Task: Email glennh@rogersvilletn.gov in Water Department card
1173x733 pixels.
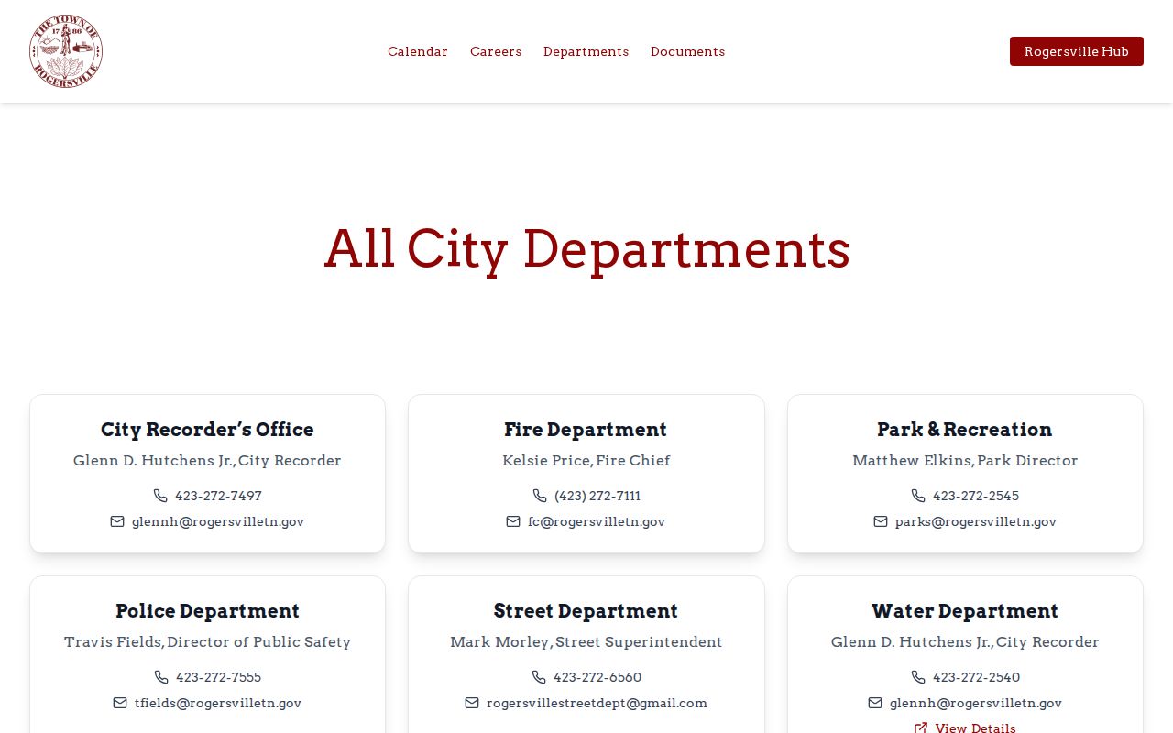Action: tap(976, 703)
